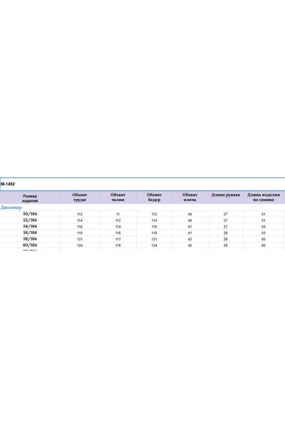Select the M-1452 title cell
The height and width of the screenshot is (428, 285).
pos(142,184)
